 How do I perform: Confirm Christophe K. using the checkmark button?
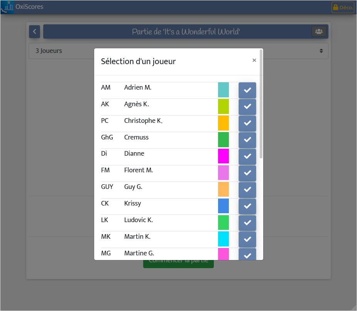click(x=247, y=123)
